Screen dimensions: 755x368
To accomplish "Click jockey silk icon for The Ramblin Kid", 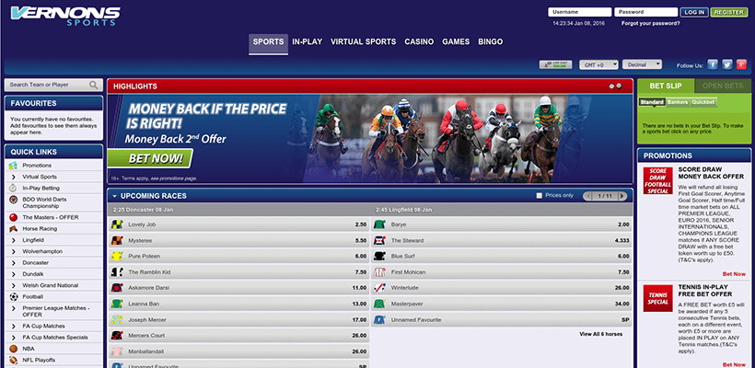I will point(117,272).
